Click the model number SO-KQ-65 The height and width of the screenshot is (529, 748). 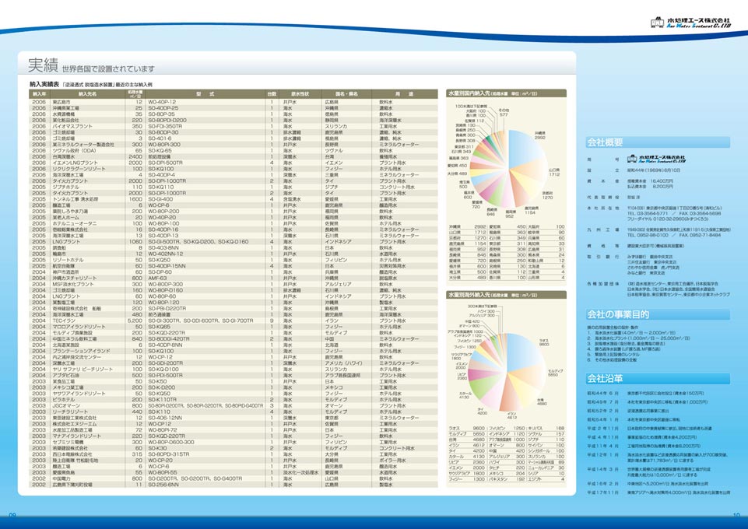click(x=160, y=151)
